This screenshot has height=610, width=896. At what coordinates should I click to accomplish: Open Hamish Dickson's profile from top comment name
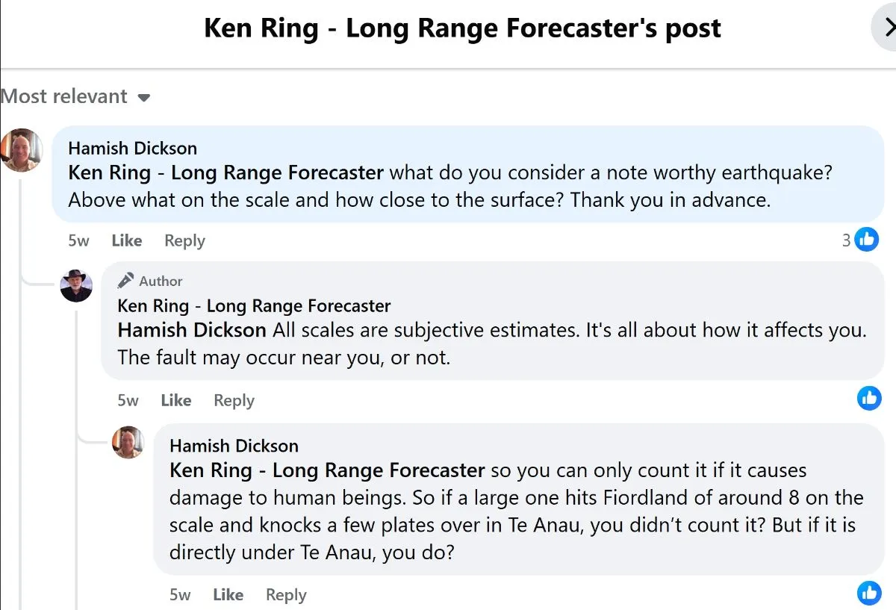pyautogui.click(x=132, y=148)
